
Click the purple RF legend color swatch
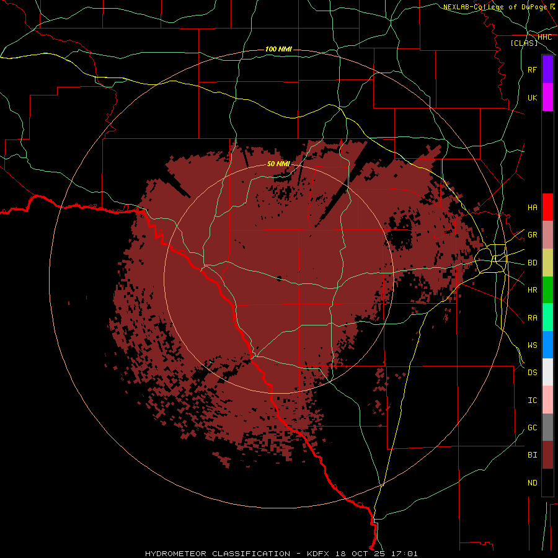point(547,69)
